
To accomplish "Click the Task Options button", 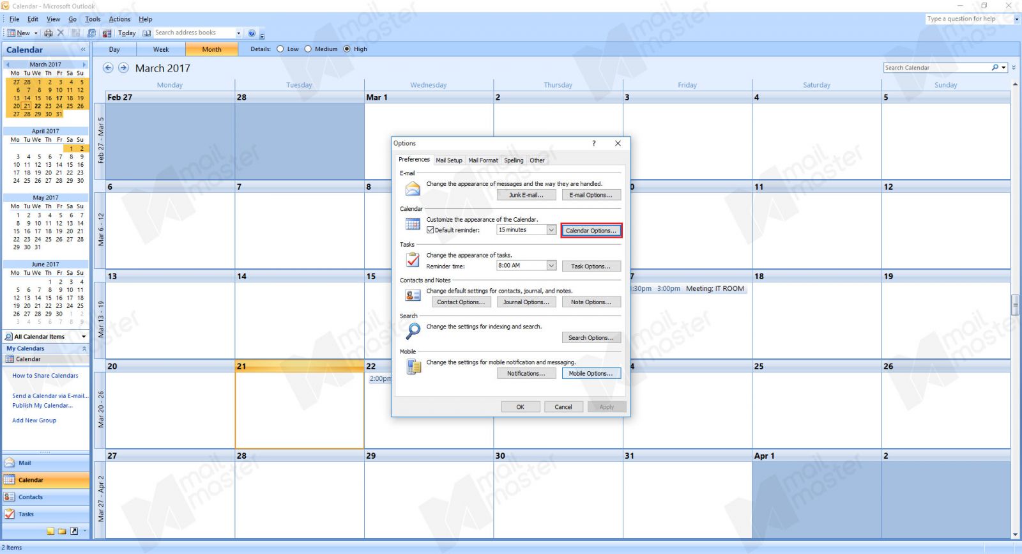I will tap(591, 266).
